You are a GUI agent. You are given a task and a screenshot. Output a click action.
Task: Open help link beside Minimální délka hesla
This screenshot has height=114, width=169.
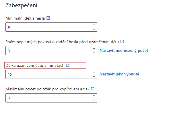click(x=48, y=18)
